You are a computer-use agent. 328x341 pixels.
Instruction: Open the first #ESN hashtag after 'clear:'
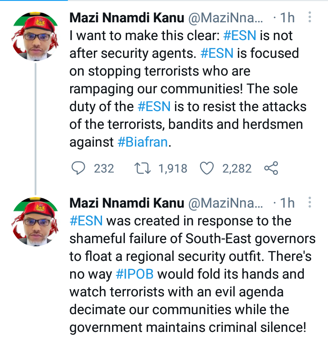pyautogui.click(x=240, y=36)
